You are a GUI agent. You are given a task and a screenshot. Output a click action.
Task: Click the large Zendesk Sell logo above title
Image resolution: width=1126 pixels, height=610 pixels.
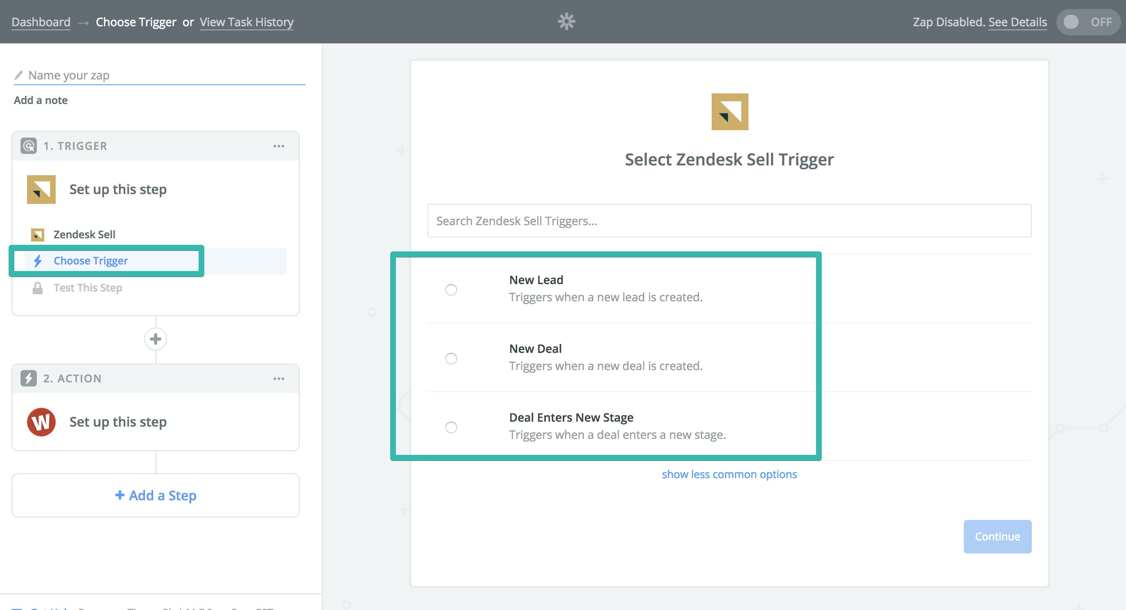click(x=729, y=111)
